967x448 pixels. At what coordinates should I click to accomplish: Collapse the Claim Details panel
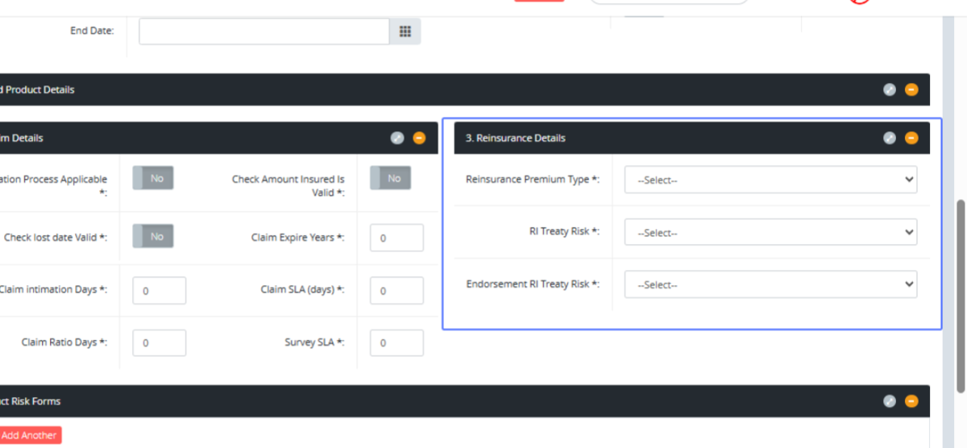click(x=419, y=138)
